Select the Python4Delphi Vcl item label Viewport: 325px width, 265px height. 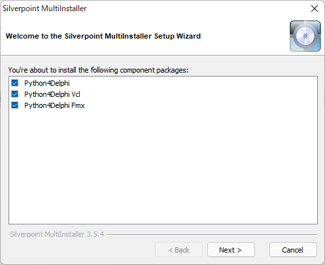[x=52, y=94]
